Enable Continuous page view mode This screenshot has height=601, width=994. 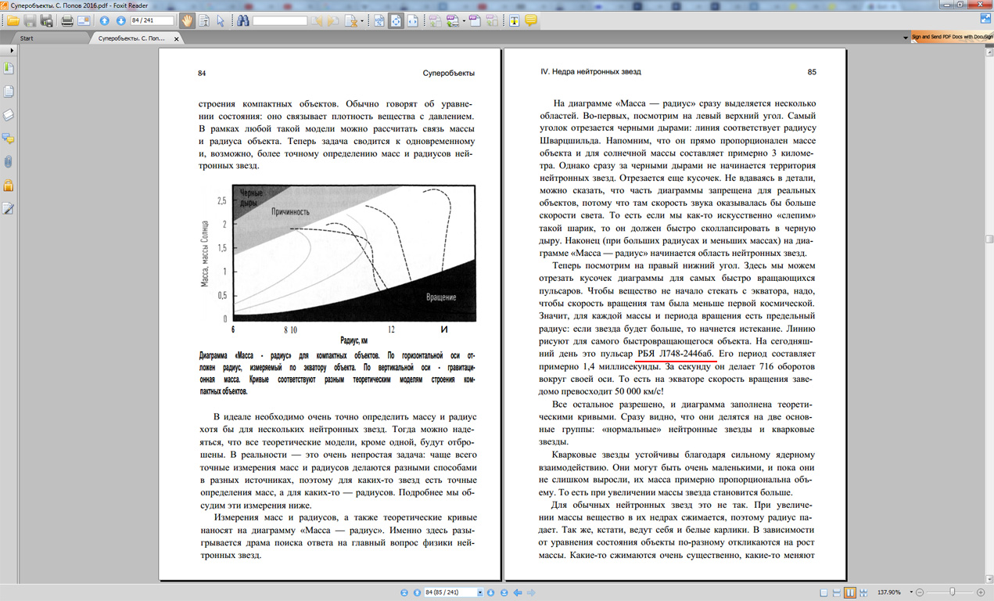pos(836,593)
